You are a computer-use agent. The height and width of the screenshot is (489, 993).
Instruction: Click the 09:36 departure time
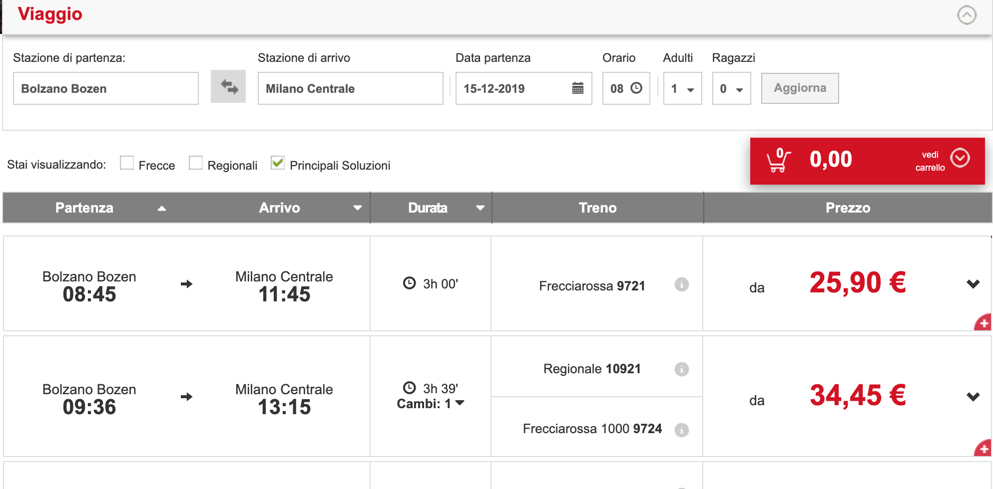89,407
